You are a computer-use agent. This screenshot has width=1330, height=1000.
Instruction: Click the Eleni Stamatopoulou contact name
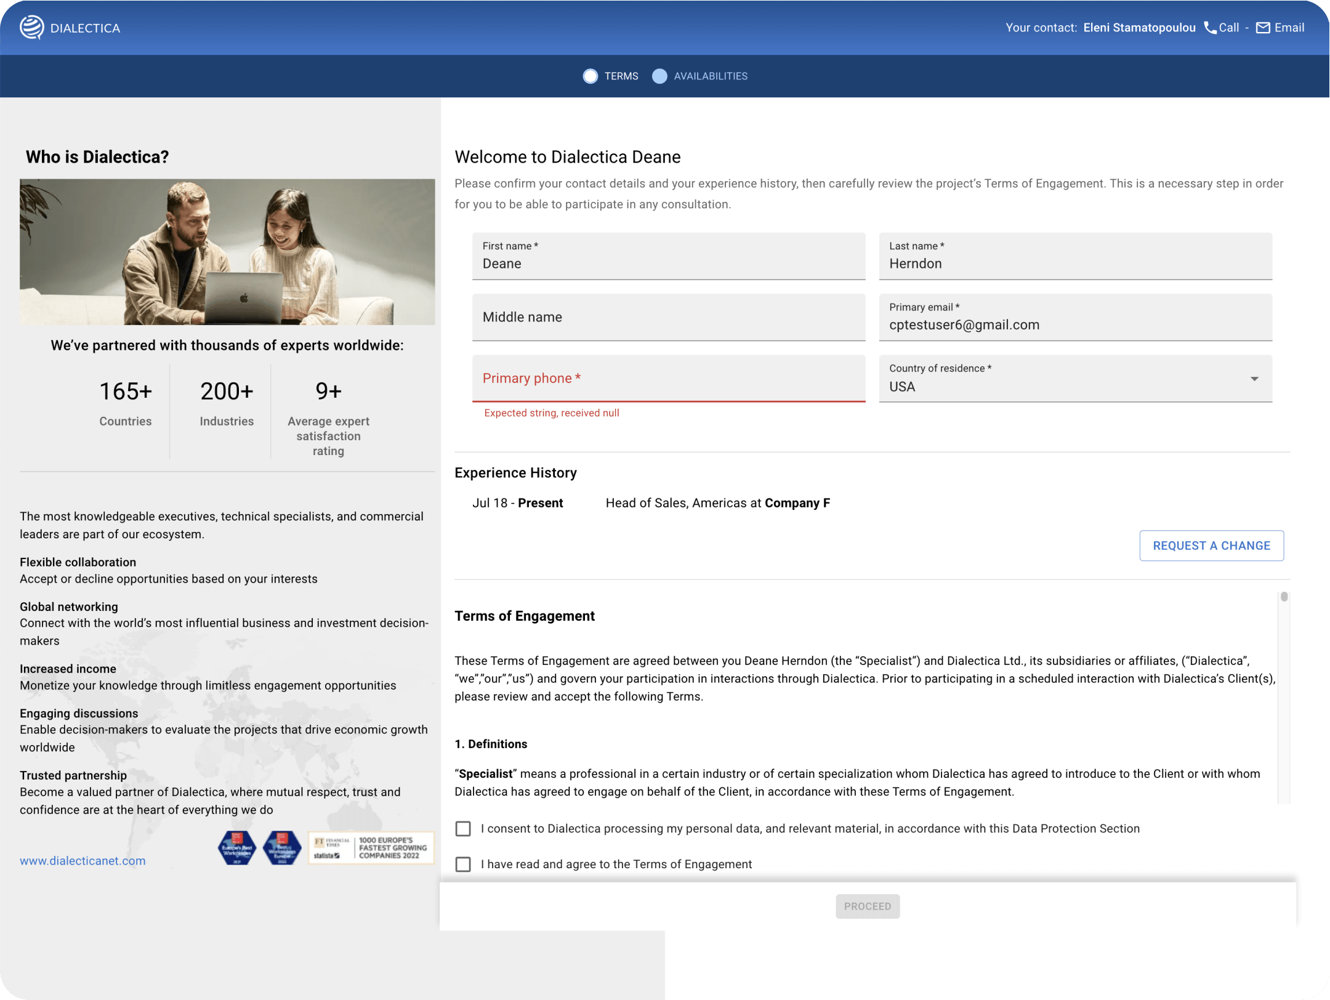tap(1139, 28)
